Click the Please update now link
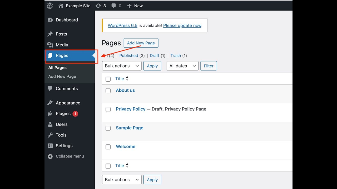Viewport: 337px width, 189px height. pyautogui.click(x=182, y=25)
